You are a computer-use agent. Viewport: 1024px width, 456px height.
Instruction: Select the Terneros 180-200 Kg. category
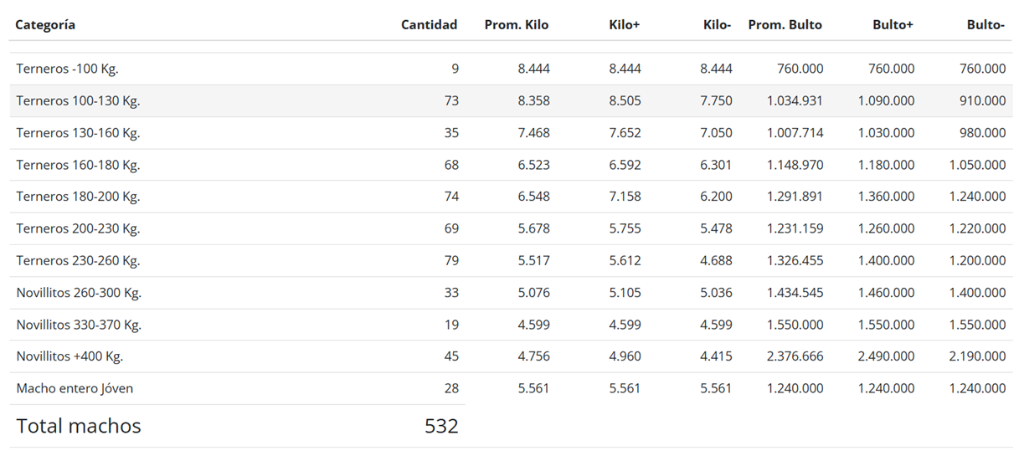pos(78,197)
